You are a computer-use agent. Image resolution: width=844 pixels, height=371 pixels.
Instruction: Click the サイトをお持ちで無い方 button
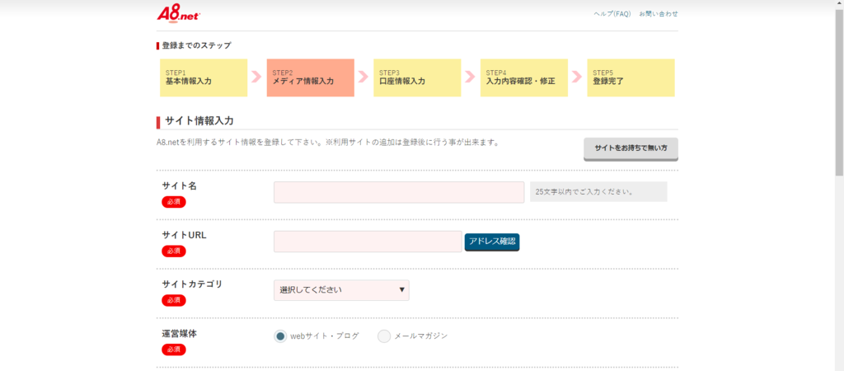pyautogui.click(x=631, y=148)
